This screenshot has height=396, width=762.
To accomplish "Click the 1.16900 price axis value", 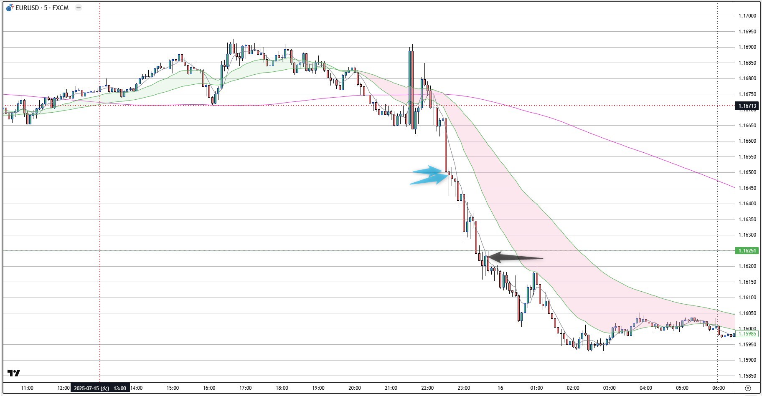I will pyautogui.click(x=747, y=47).
